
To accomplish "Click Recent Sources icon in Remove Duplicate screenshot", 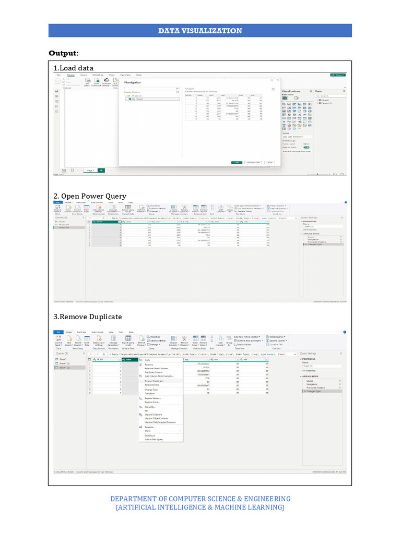I will coord(78,338).
